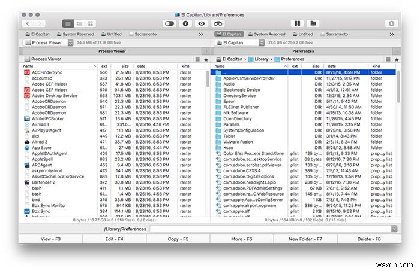Open the file info button
The height and width of the screenshot is (271, 420).
point(185,23)
